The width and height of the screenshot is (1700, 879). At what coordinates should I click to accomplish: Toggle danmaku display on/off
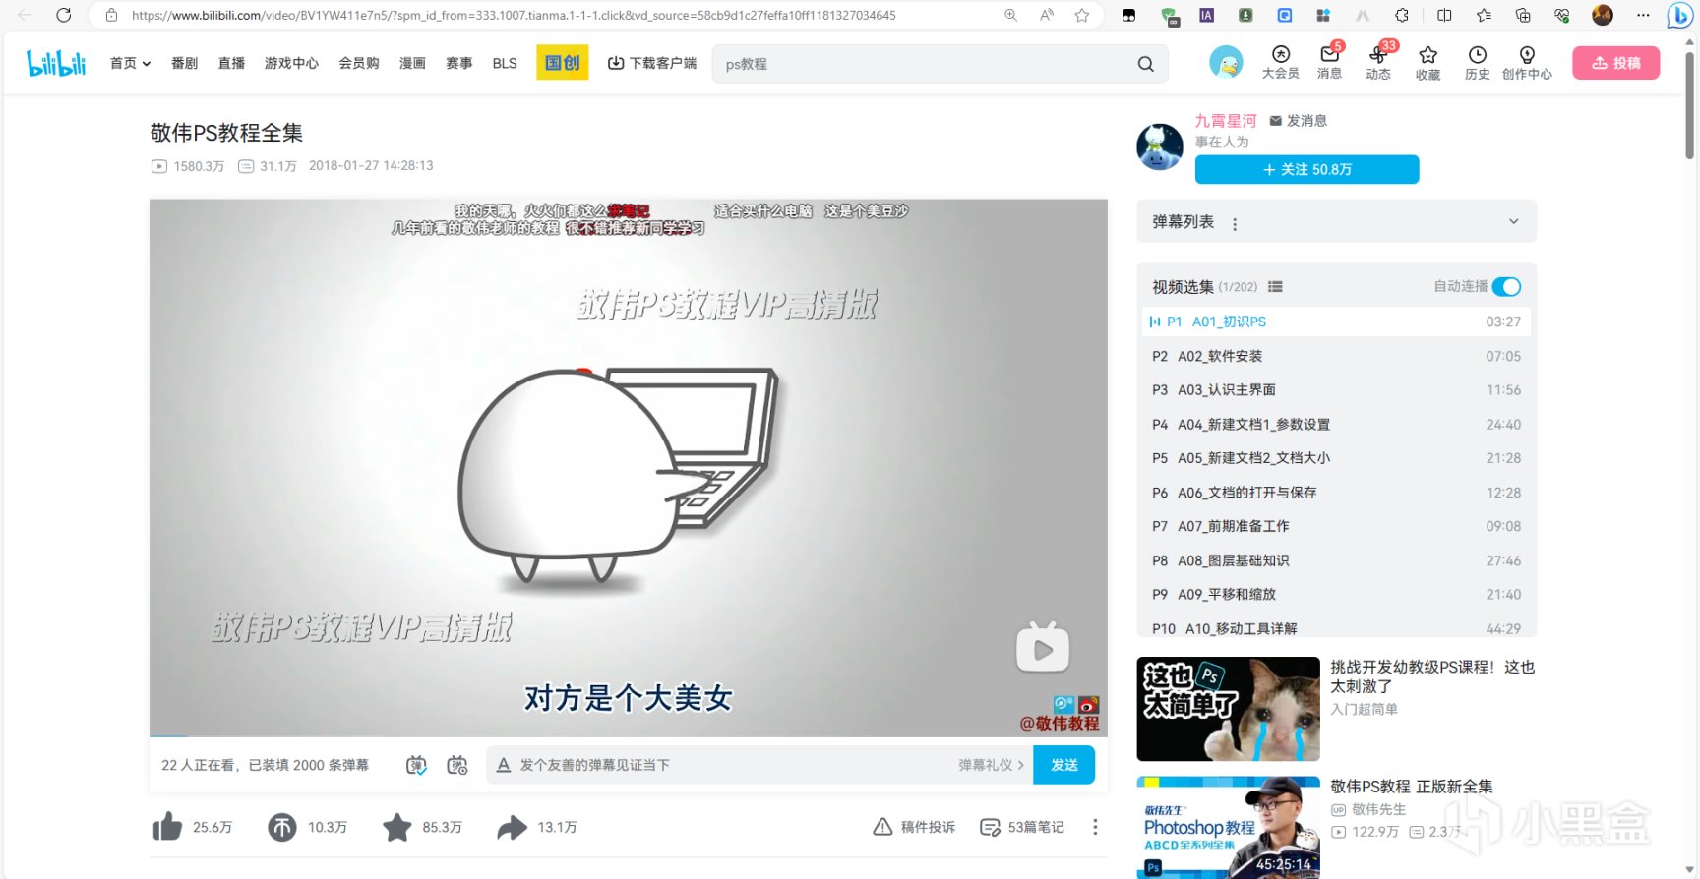tap(416, 765)
